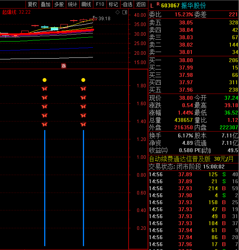
Task: Click the top butterfly icon in left column
Action: 45,89
